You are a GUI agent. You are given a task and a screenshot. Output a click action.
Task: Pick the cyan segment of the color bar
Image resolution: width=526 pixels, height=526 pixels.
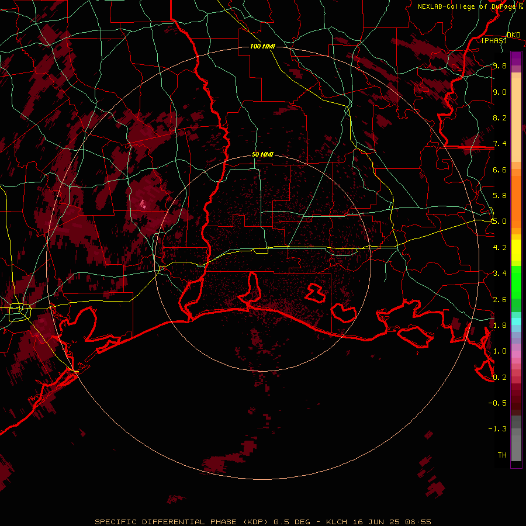click(x=516, y=321)
